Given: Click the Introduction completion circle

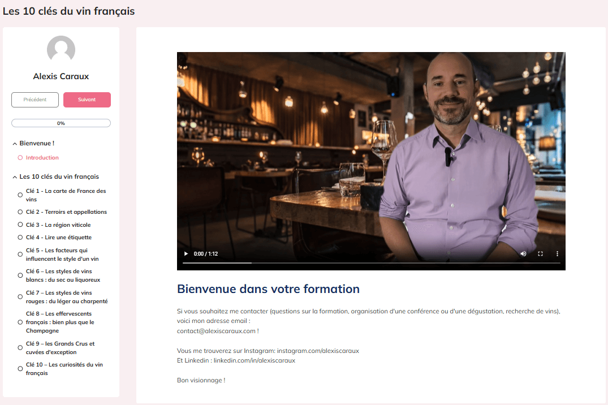Looking at the screenshot, I should pos(20,157).
